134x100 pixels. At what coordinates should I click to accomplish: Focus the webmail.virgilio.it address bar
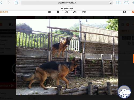coord(67,3)
